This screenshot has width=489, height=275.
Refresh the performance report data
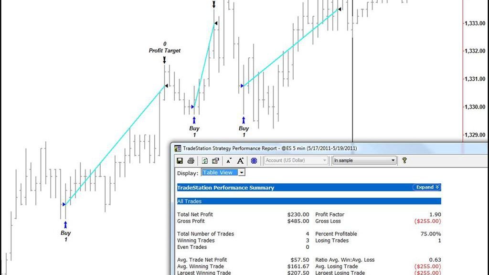(x=204, y=160)
